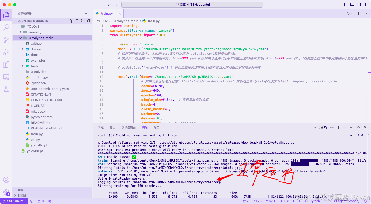Create a new file in explorer
This screenshot has height=204, width=371.
[x=70, y=21]
